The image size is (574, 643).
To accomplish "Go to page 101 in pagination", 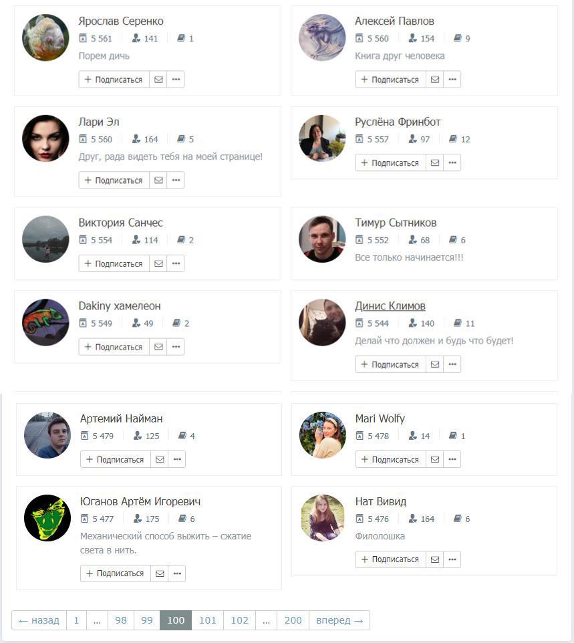I will (x=207, y=620).
